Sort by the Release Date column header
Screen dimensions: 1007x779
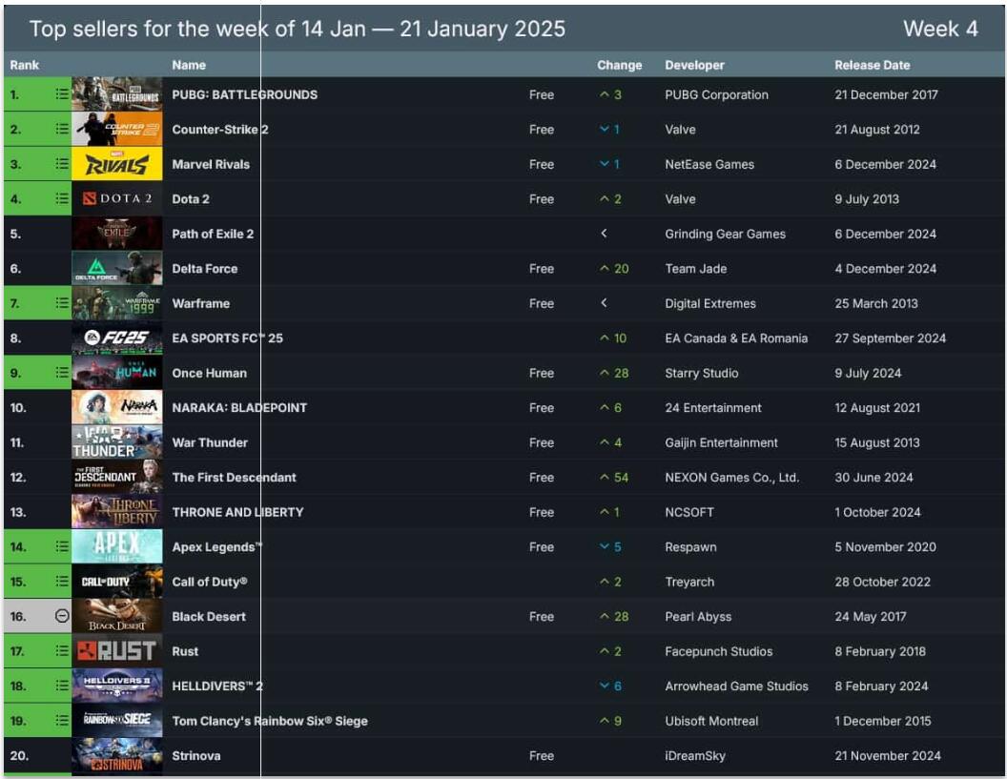click(873, 65)
